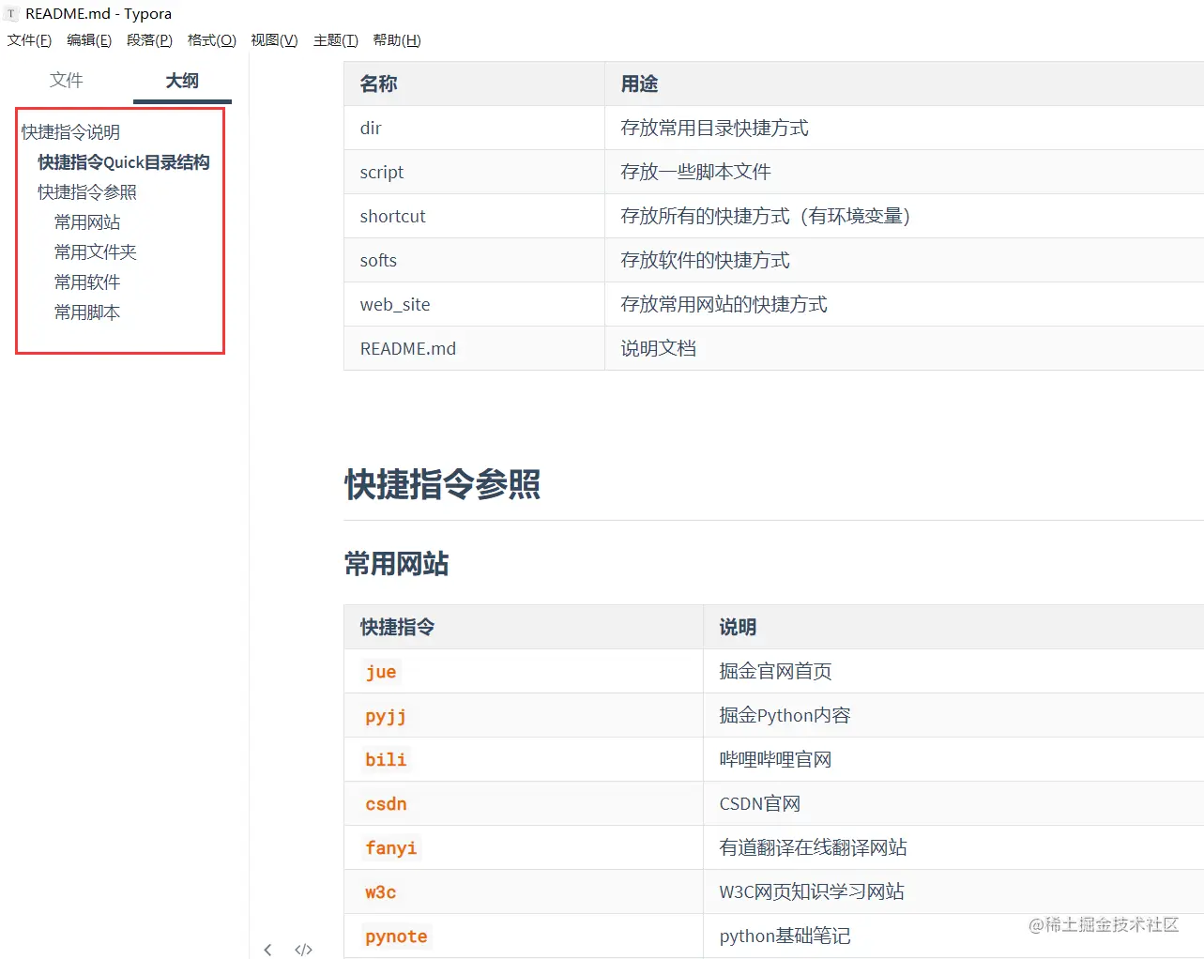Open the 文件(F) menu

pyautogui.click(x=29, y=39)
